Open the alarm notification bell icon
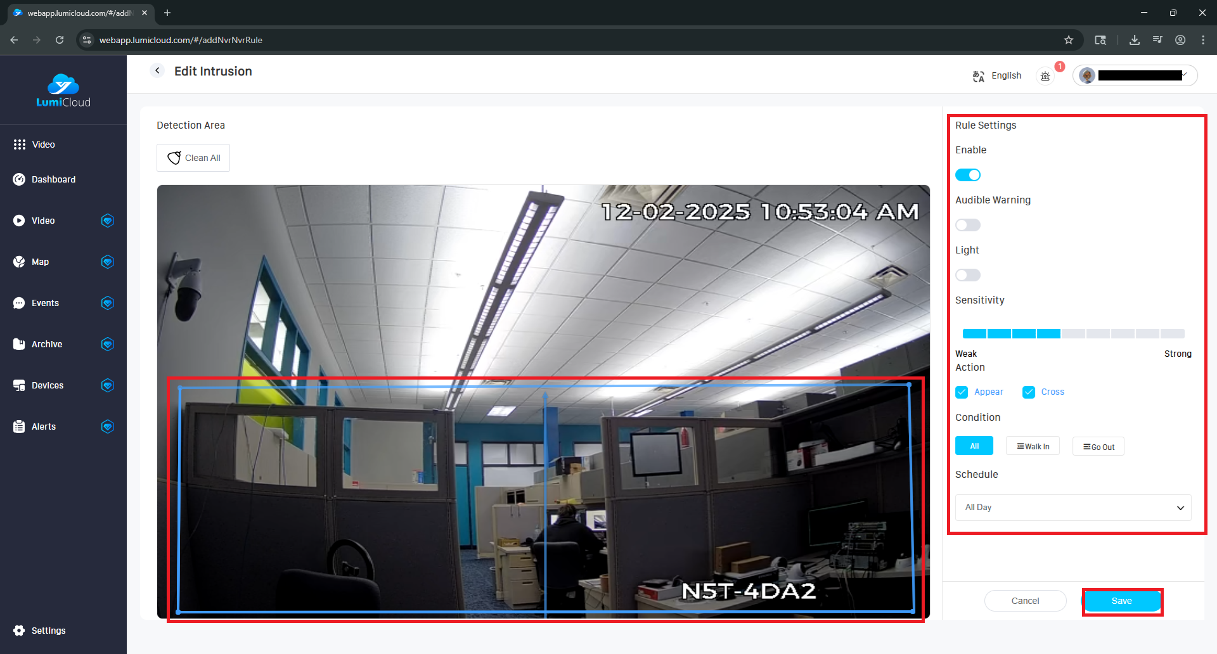 coord(1045,76)
